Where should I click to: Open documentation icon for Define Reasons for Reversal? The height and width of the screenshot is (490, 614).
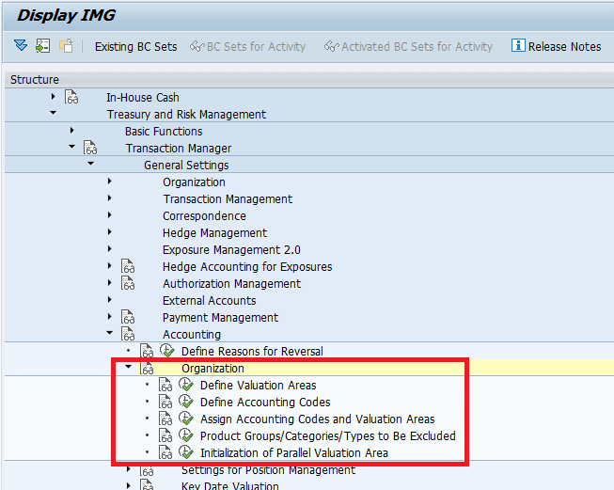(148, 352)
